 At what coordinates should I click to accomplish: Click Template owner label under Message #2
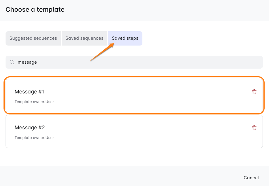34,138
